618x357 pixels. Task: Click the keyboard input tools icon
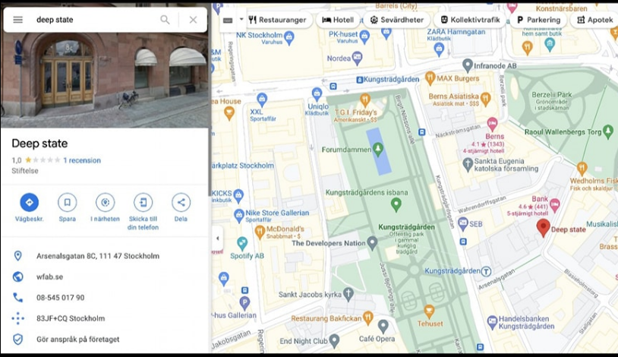point(228,20)
